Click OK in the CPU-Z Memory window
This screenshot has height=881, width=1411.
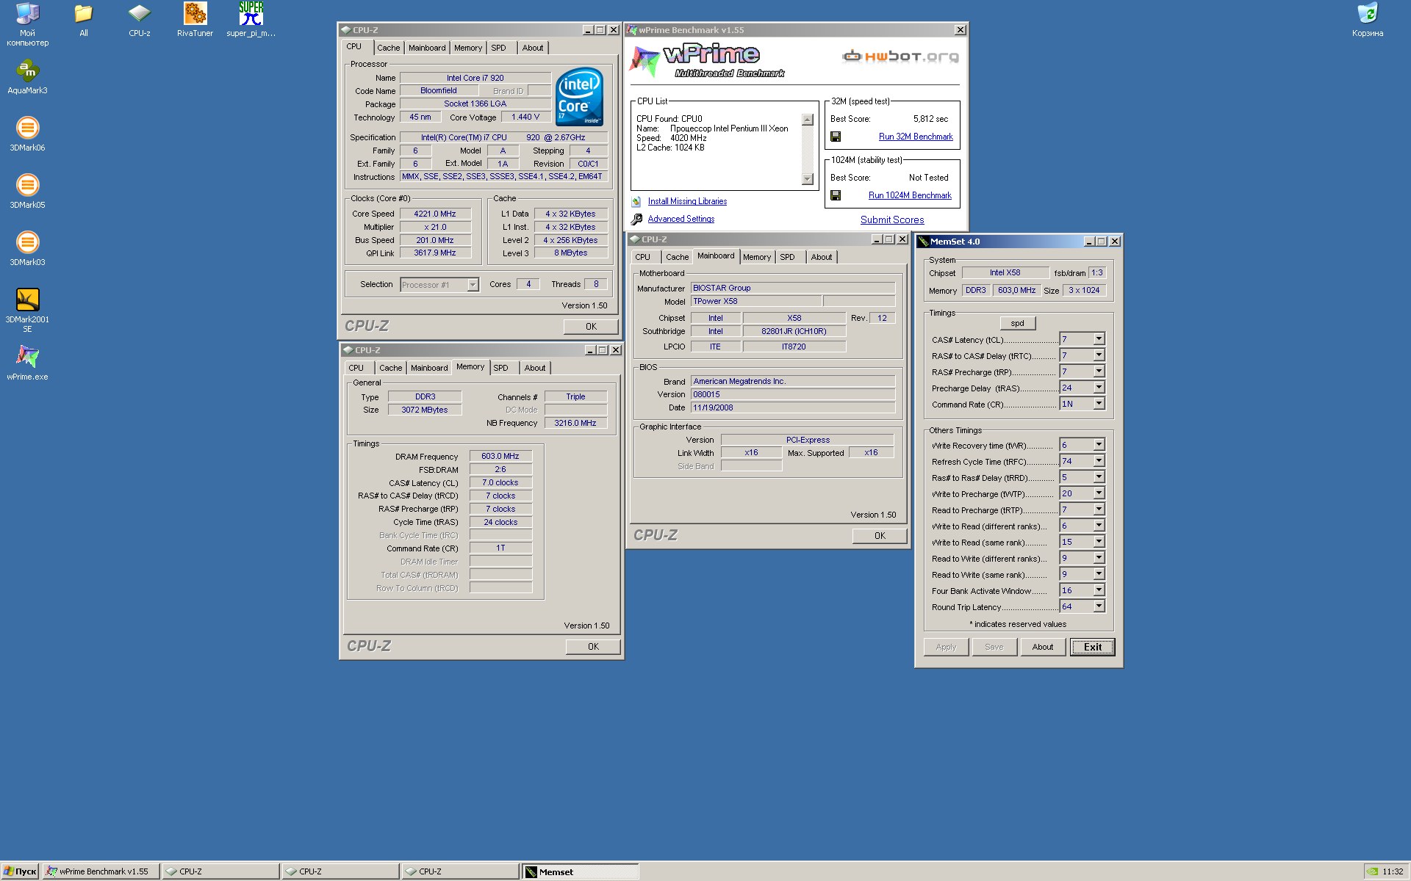click(593, 647)
